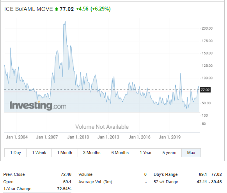This screenshot has height=193, width=227.
Task: Click the Prev. Close value 72.46
Action: coord(66,174)
